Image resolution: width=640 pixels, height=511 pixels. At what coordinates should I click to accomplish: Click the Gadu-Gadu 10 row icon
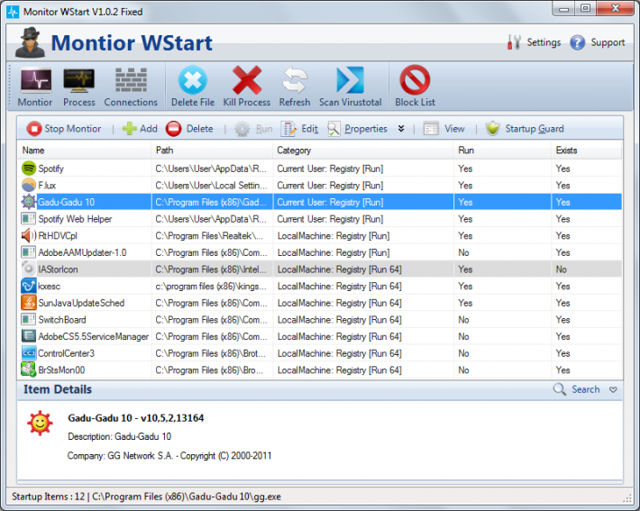pyautogui.click(x=29, y=202)
